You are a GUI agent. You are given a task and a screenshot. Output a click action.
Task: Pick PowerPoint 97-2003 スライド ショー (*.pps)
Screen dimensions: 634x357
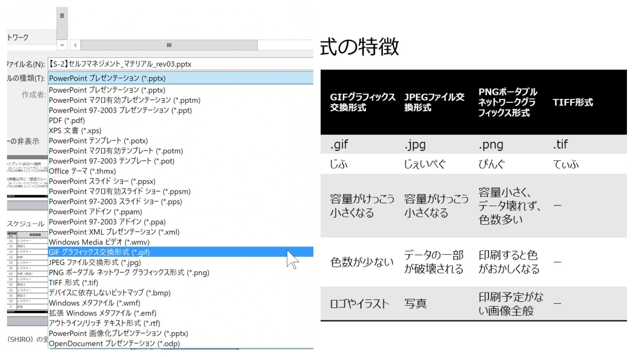pyautogui.click(x=181, y=202)
